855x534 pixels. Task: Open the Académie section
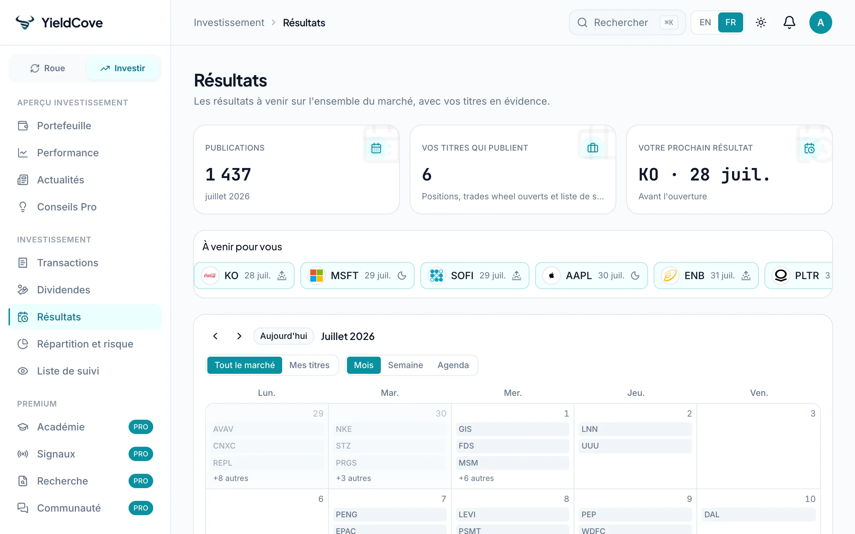tap(85, 427)
